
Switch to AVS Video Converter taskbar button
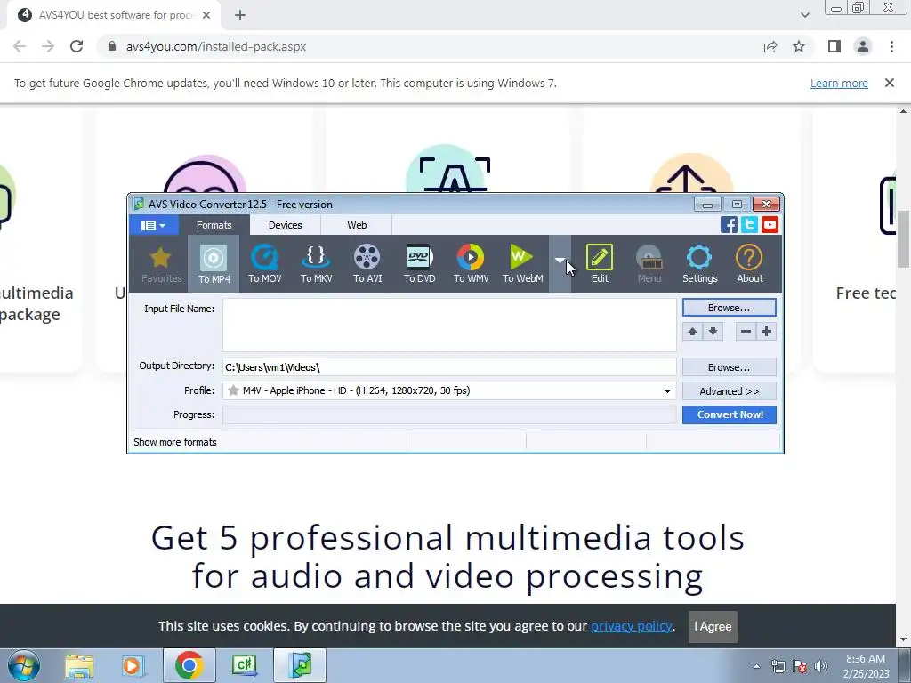pyautogui.click(x=300, y=665)
